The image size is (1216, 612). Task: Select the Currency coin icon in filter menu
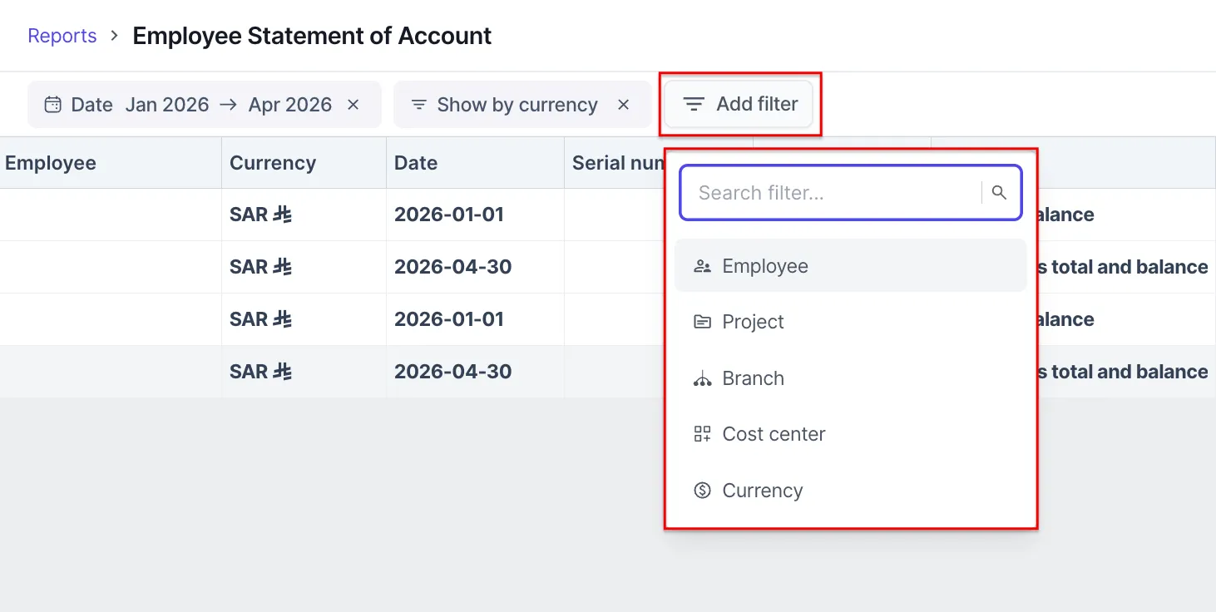coord(701,490)
